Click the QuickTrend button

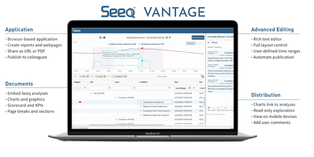coord(198,38)
